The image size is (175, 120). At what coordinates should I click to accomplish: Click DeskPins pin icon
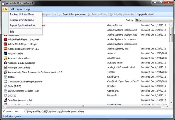[5, 100]
